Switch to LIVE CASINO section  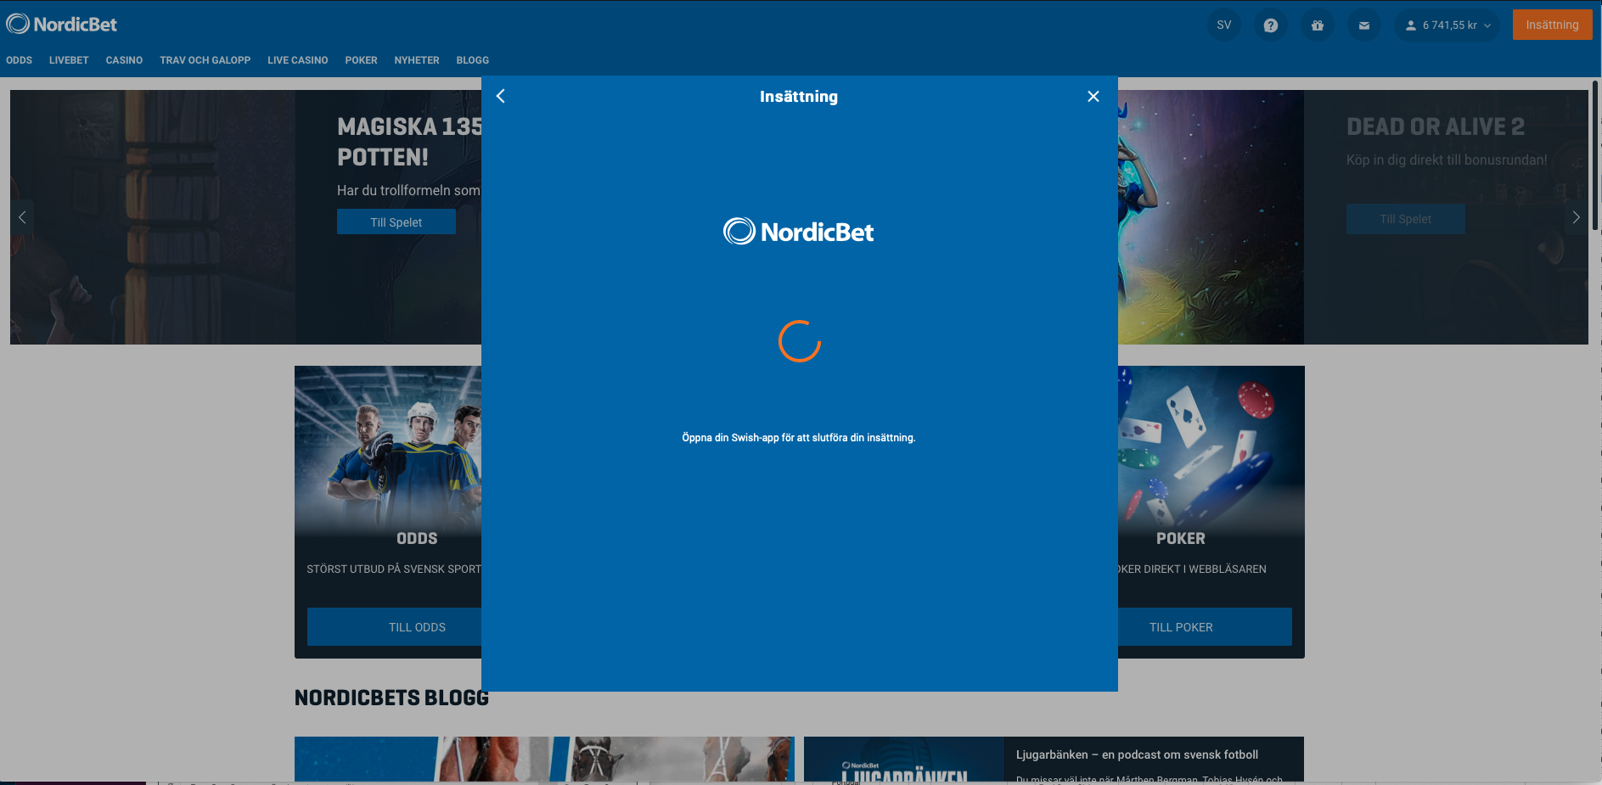tap(297, 60)
